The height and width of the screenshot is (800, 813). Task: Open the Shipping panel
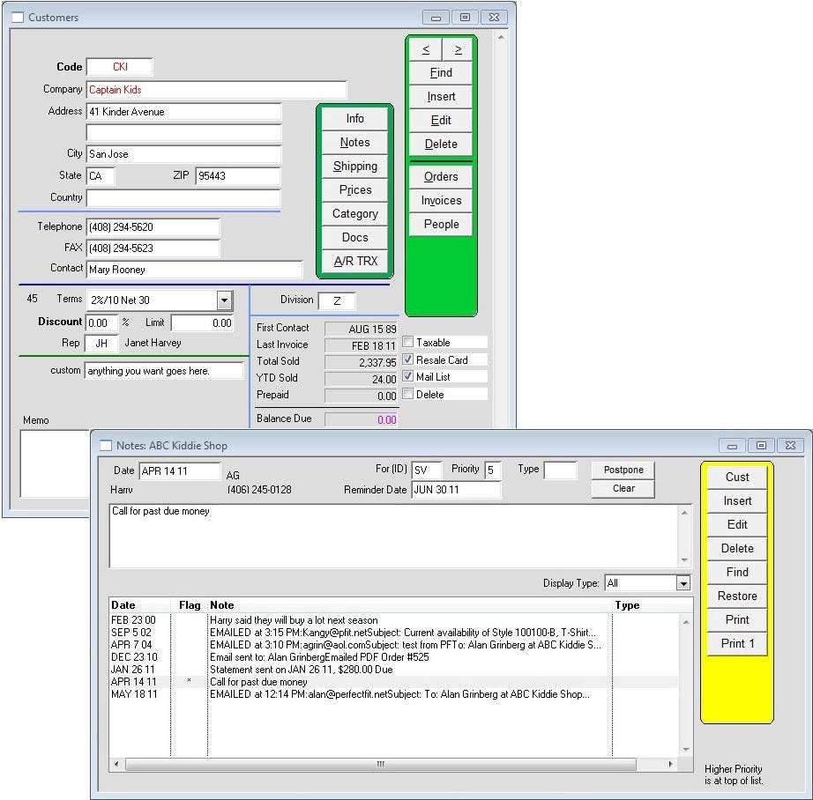pos(354,166)
